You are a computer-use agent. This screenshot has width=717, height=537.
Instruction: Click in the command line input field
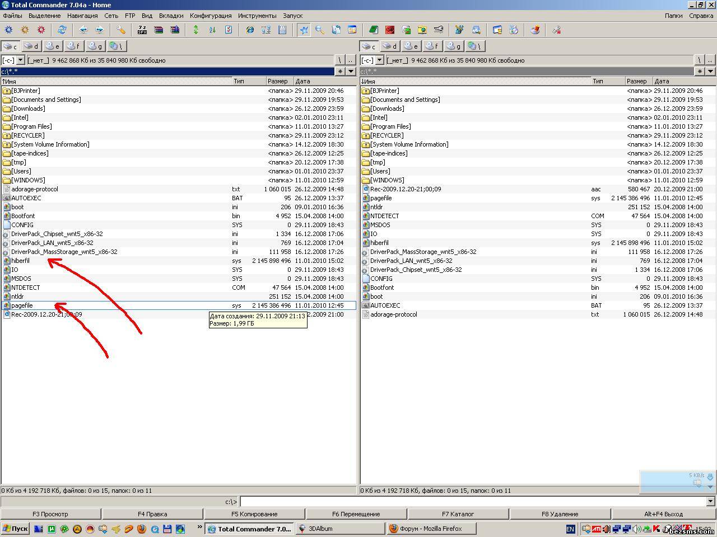click(473, 502)
